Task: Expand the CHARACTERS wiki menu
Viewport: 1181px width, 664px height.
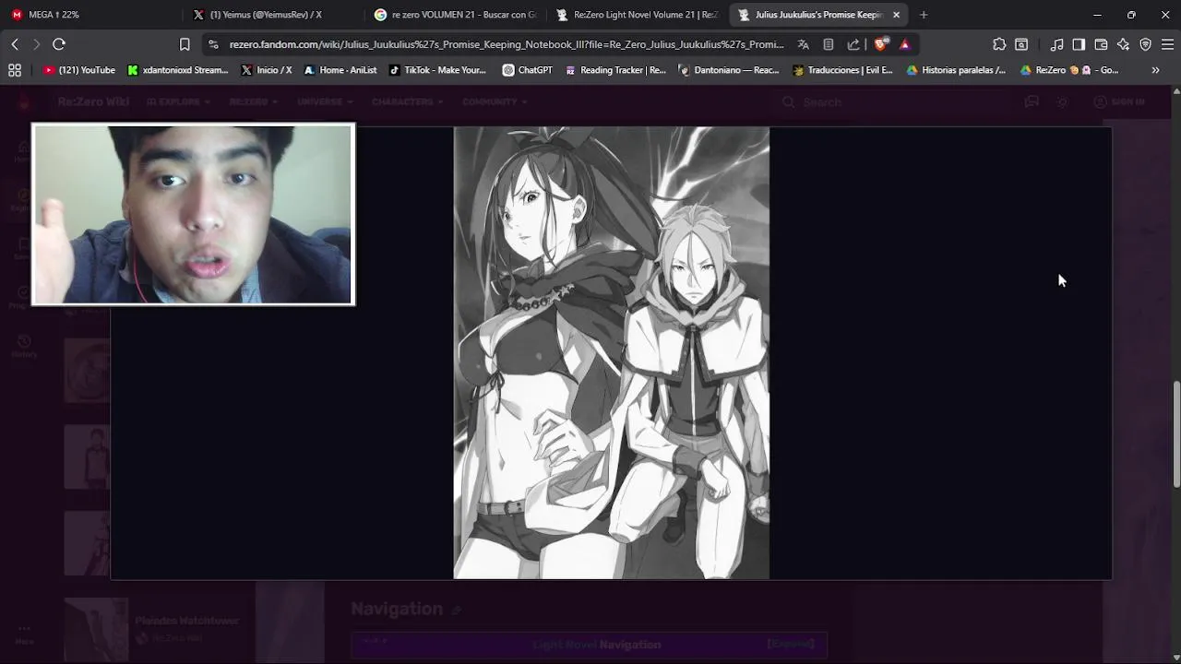Action: (409, 101)
